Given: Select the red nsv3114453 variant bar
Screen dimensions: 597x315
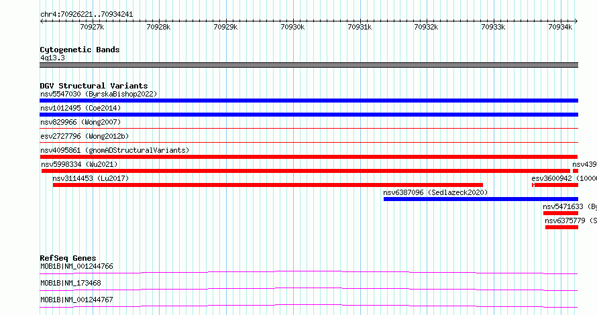Looking at the screenshot, I should pyautogui.click(x=268, y=185).
